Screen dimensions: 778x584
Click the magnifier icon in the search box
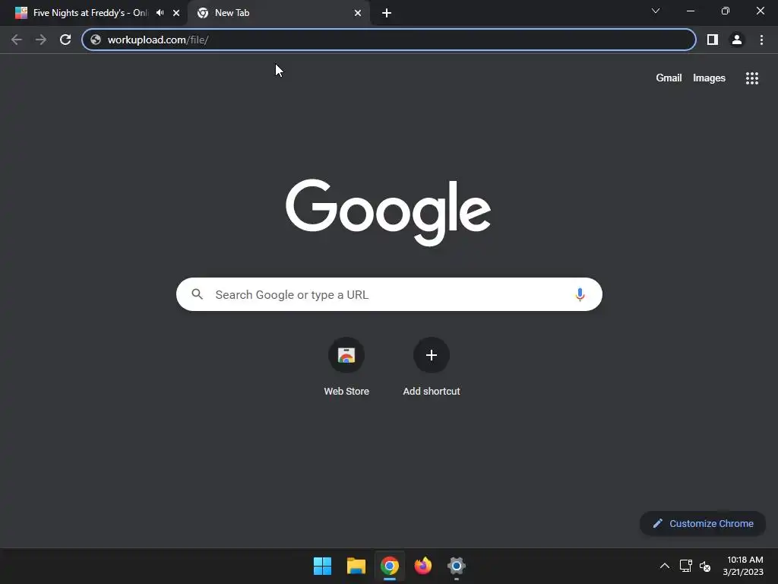[197, 294]
